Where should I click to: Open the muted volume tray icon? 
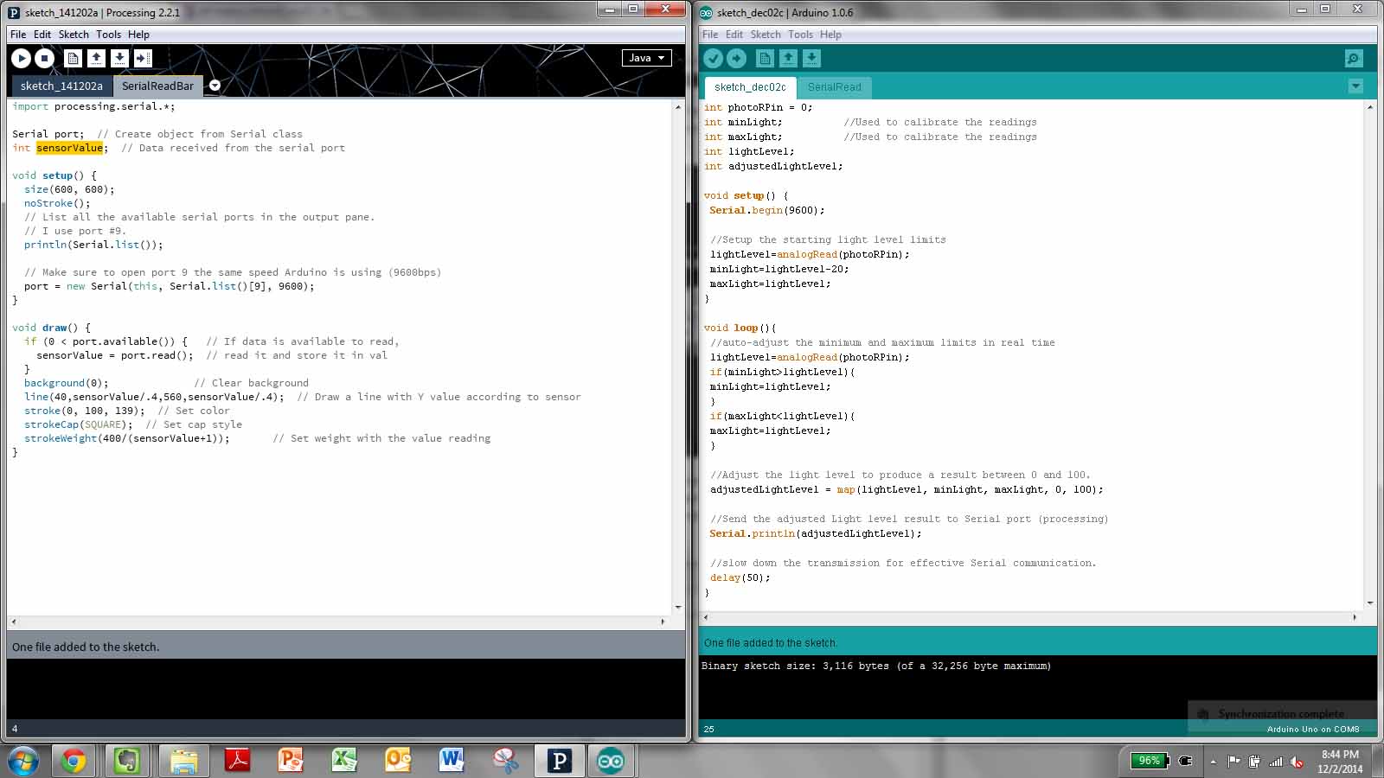tap(1297, 762)
